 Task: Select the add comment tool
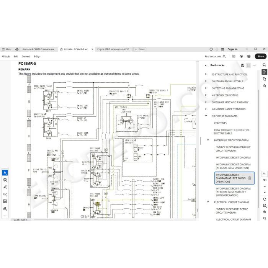(5, 180)
